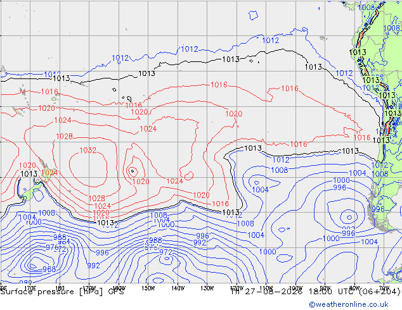The width and height of the screenshot is (402, 310).
Task: Click the 70W longitude axis label
Action: click(384, 288)
